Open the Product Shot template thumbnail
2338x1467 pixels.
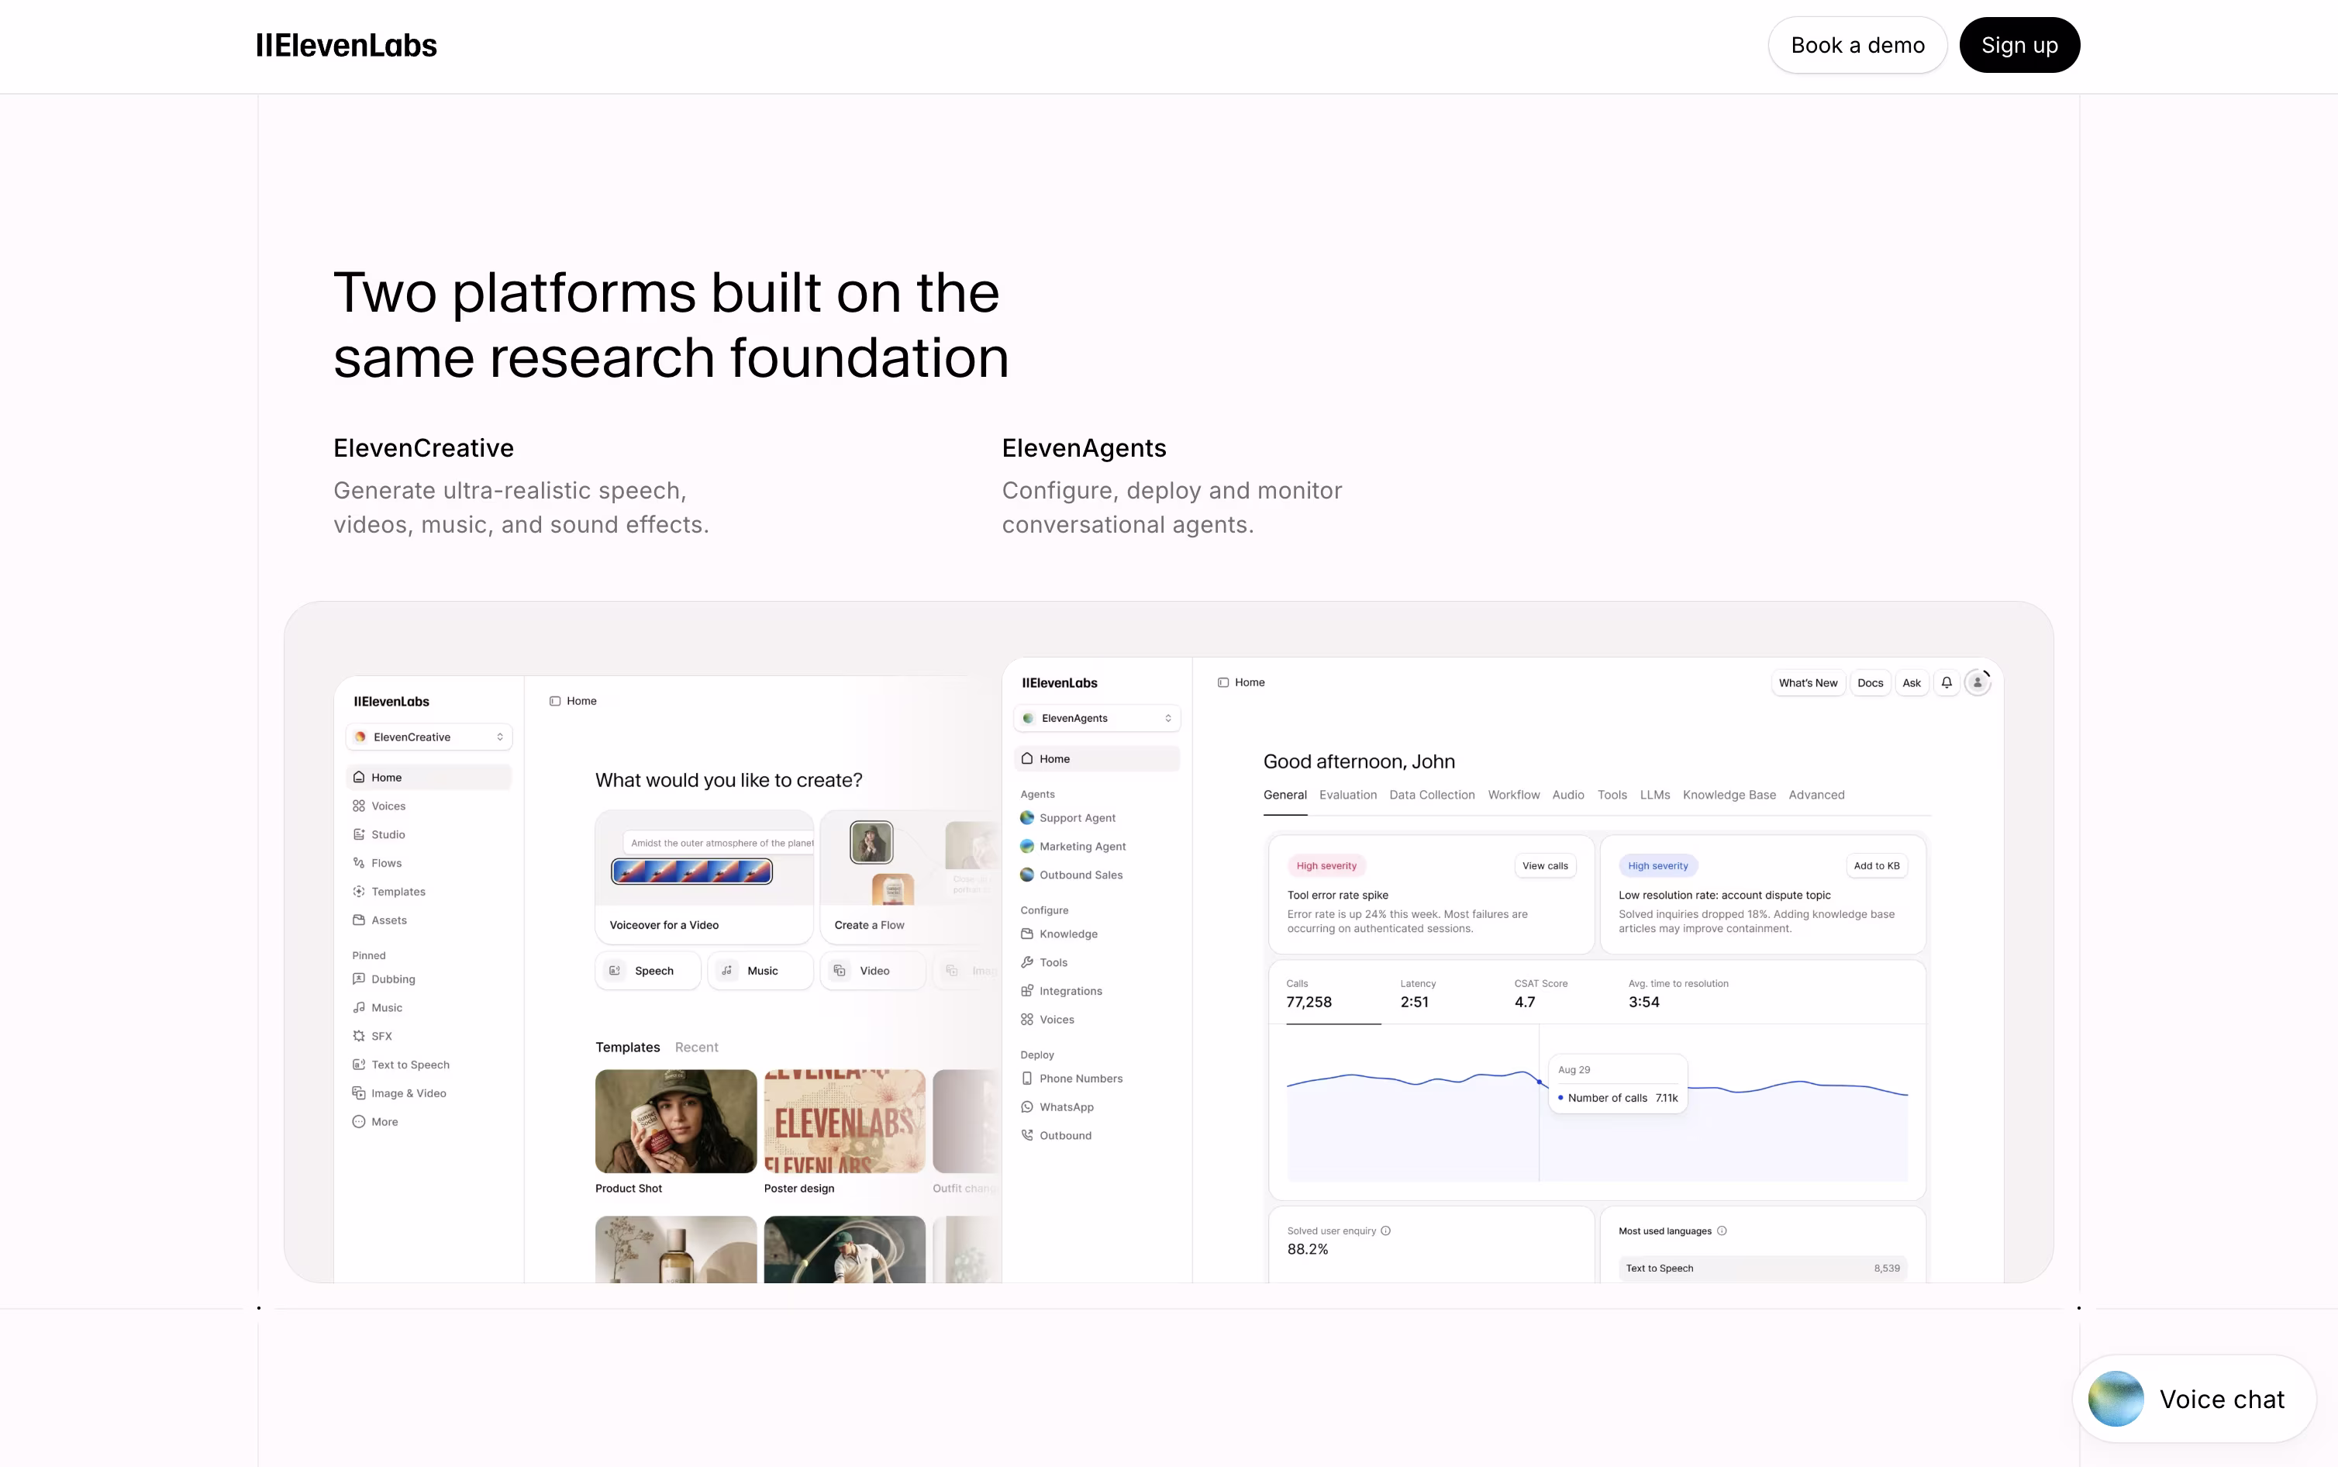pyautogui.click(x=676, y=1120)
